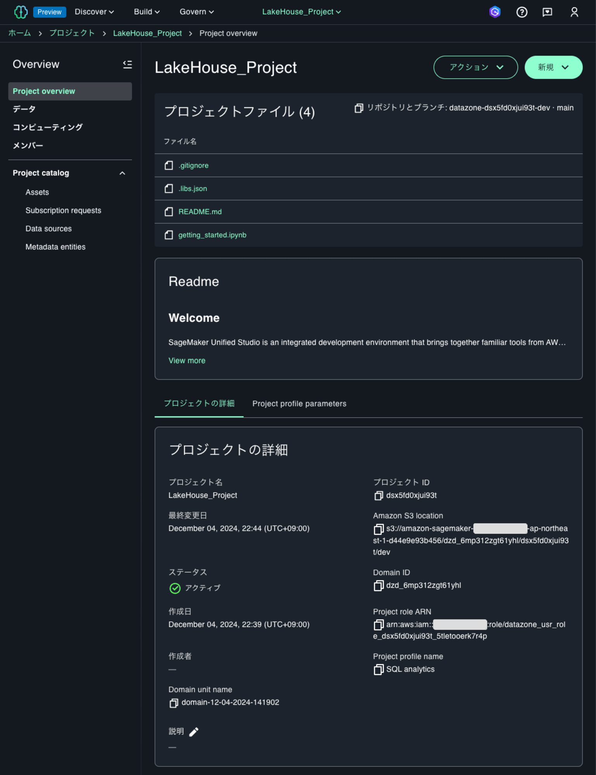Click the file icon beside .libs.json
Image resolution: width=596 pixels, height=775 pixels.
[169, 189]
